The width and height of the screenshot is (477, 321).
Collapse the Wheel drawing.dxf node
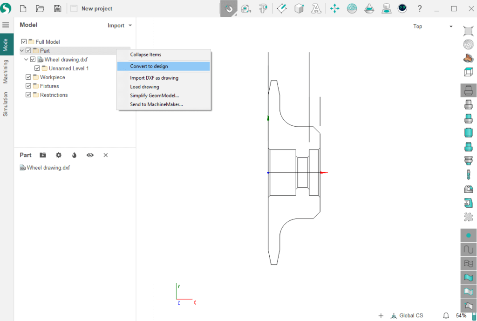pos(27,60)
